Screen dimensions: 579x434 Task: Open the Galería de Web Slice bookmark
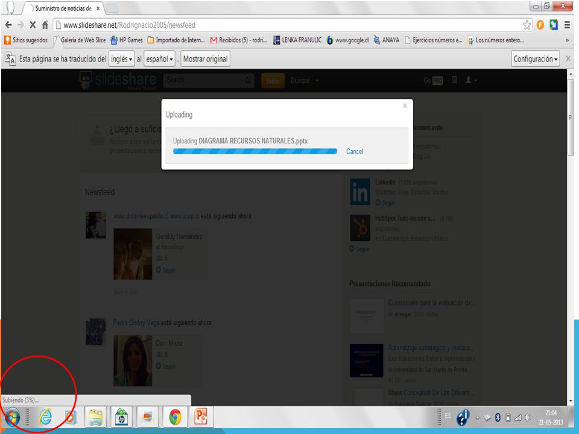tap(80, 40)
